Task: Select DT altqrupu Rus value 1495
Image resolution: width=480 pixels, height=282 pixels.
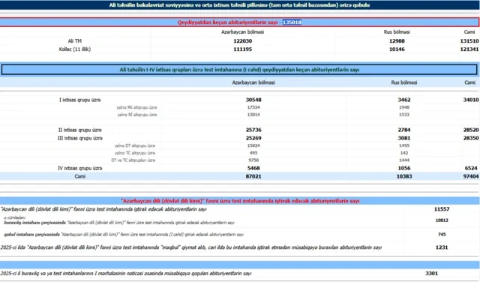Action: click(x=404, y=145)
